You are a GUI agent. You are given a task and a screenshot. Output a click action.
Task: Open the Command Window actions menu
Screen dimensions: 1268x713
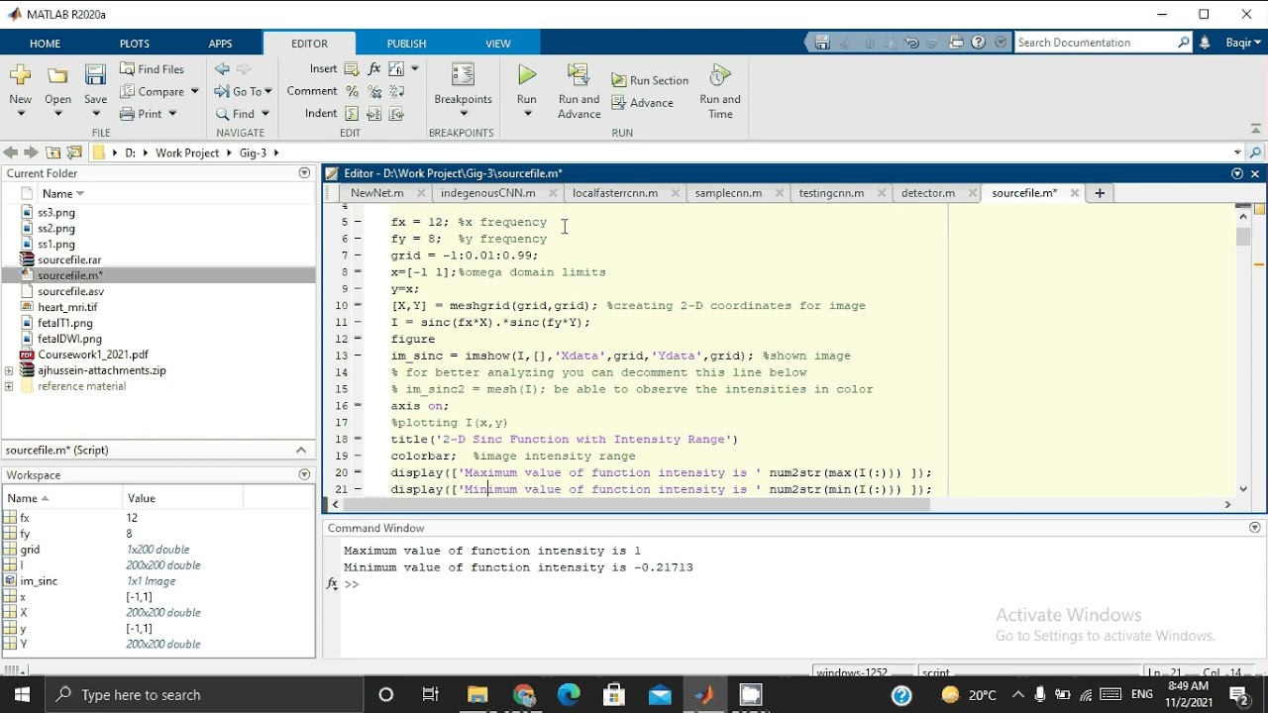point(1255,528)
